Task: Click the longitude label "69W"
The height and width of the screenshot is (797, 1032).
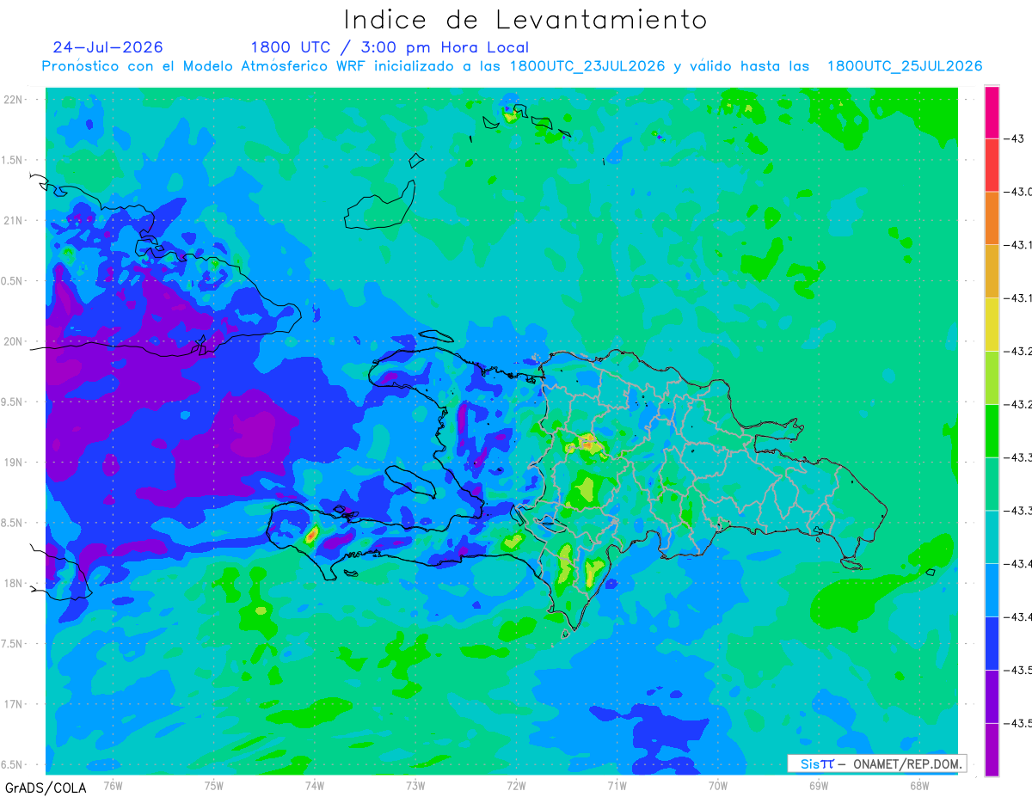Action: [819, 785]
